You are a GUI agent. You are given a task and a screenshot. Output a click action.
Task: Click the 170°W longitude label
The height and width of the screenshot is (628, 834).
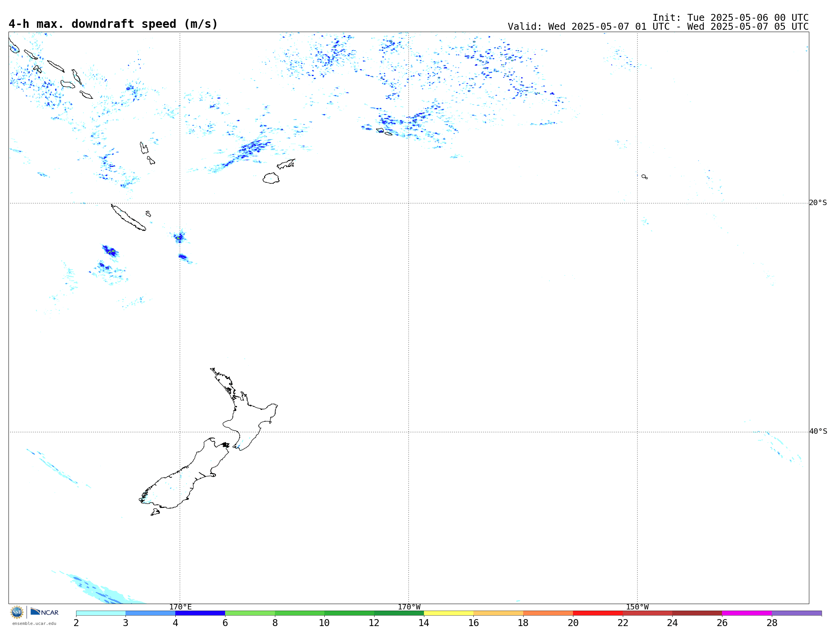point(409,607)
